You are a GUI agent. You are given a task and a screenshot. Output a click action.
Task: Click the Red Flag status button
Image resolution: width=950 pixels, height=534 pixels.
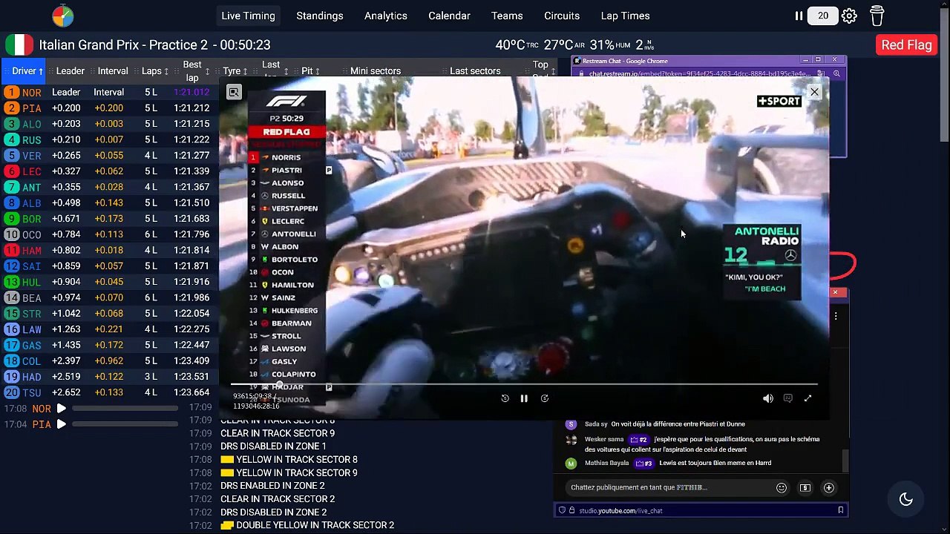[x=906, y=45]
